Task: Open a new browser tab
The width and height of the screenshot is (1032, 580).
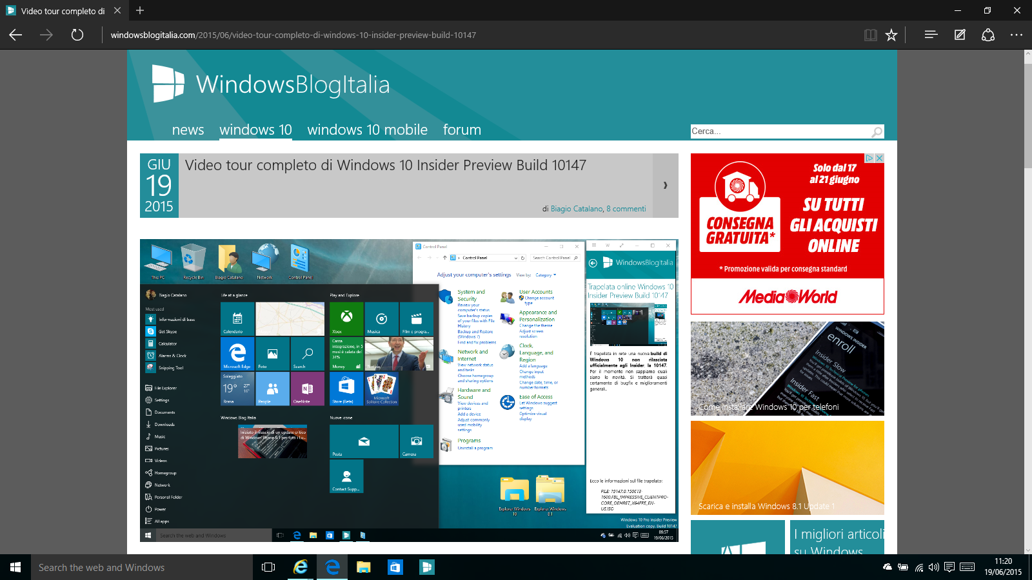Action: [x=140, y=10]
